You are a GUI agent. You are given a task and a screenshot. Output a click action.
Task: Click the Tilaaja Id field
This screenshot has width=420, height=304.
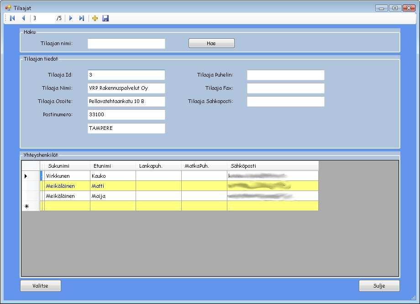(x=126, y=75)
